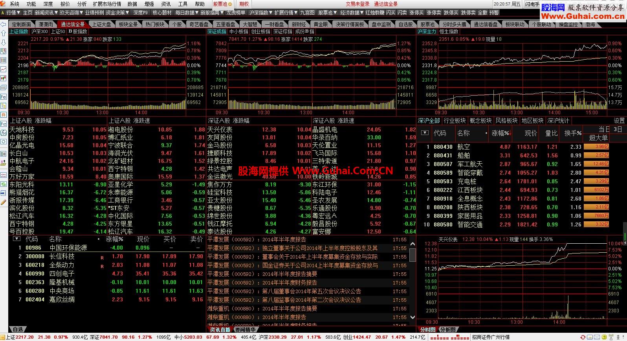This screenshot has height=341, width=627.
Task: Expand the 沪深指数 dropdown
Action: tap(260, 13)
